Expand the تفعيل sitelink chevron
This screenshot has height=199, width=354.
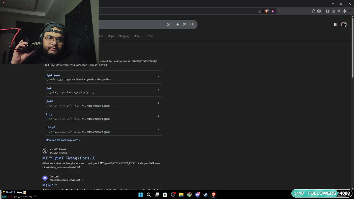coord(158,90)
